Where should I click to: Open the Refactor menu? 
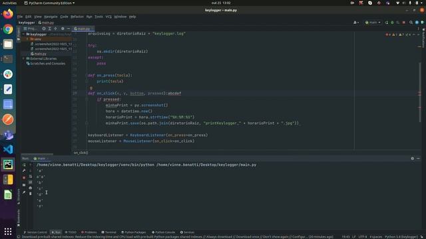pyautogui.click(x=77, y=17)
